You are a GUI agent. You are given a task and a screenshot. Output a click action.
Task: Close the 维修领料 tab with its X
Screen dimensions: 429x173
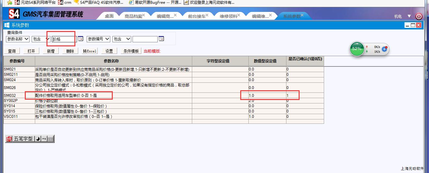tap(240, 15)
